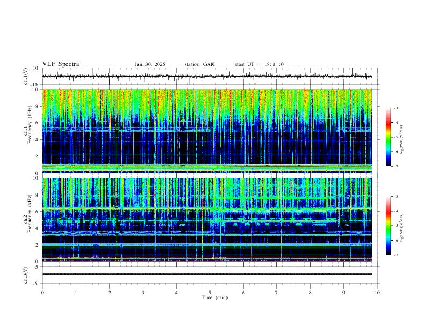Click the ch.2 spectrogram color scale bar

[x=388, y=226]
